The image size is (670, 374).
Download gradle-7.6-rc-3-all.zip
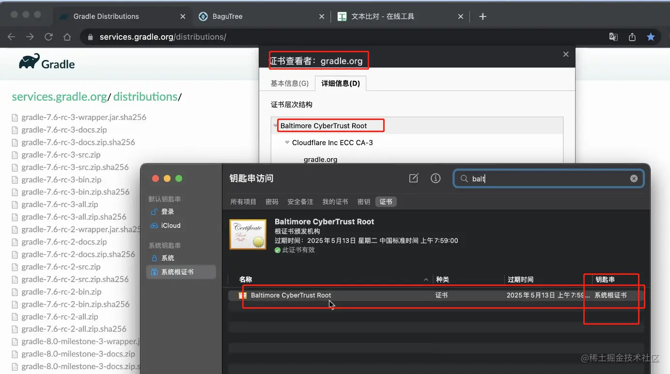60,205
